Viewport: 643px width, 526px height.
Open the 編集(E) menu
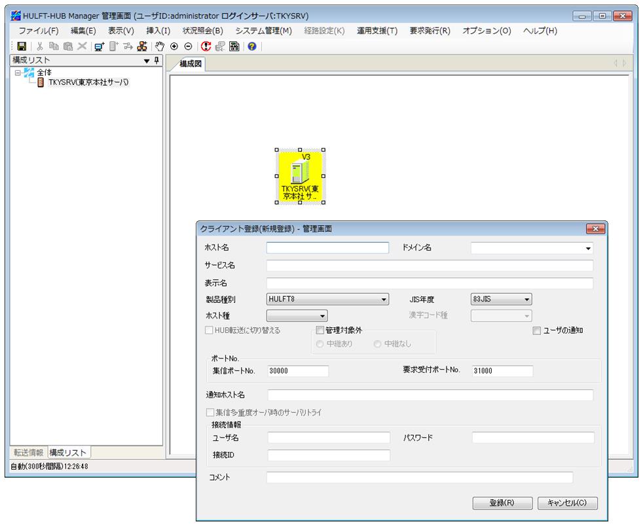(x=83, y=31)
